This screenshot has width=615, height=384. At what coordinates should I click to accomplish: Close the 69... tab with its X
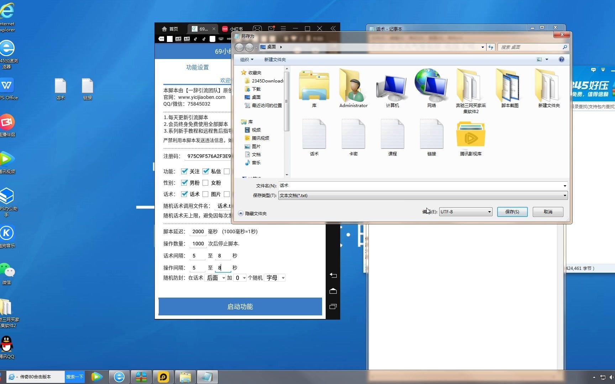214,29
